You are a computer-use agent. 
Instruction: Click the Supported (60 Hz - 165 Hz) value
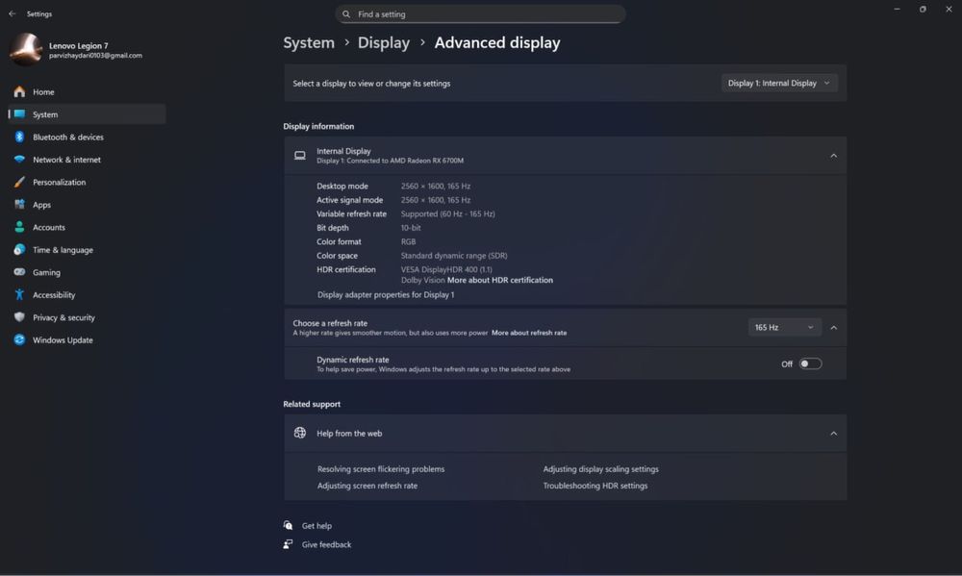(x=448, y=213)
